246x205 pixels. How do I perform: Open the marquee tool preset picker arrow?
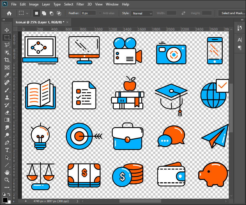pyautogui.click(x=27, y=13)
